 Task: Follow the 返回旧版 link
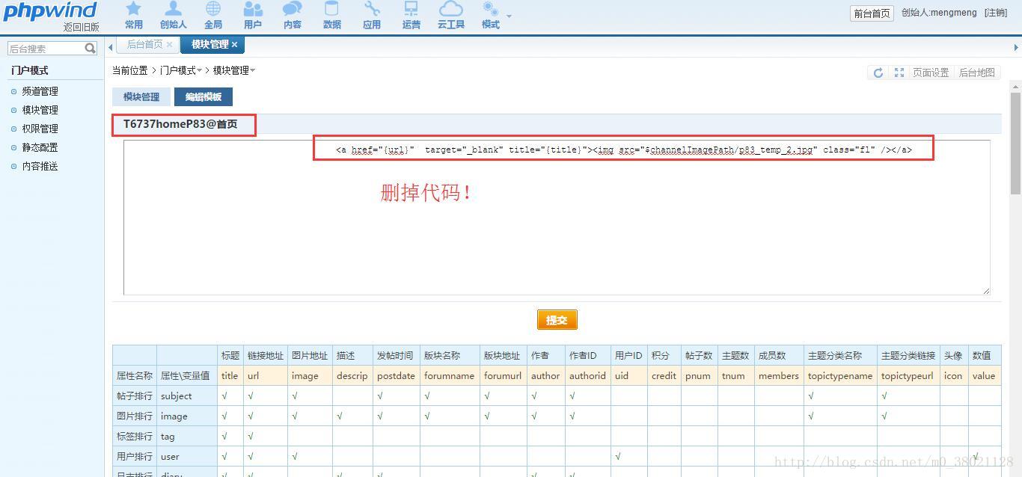click(x=81, y=27)
